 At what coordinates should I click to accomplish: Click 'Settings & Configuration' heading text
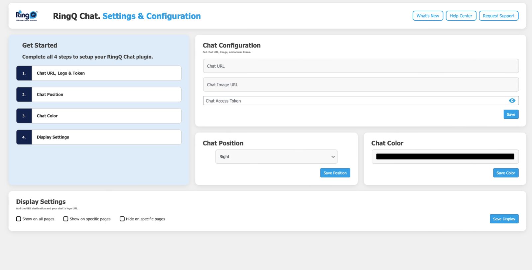pyautogui.click(x=152, y=16)
